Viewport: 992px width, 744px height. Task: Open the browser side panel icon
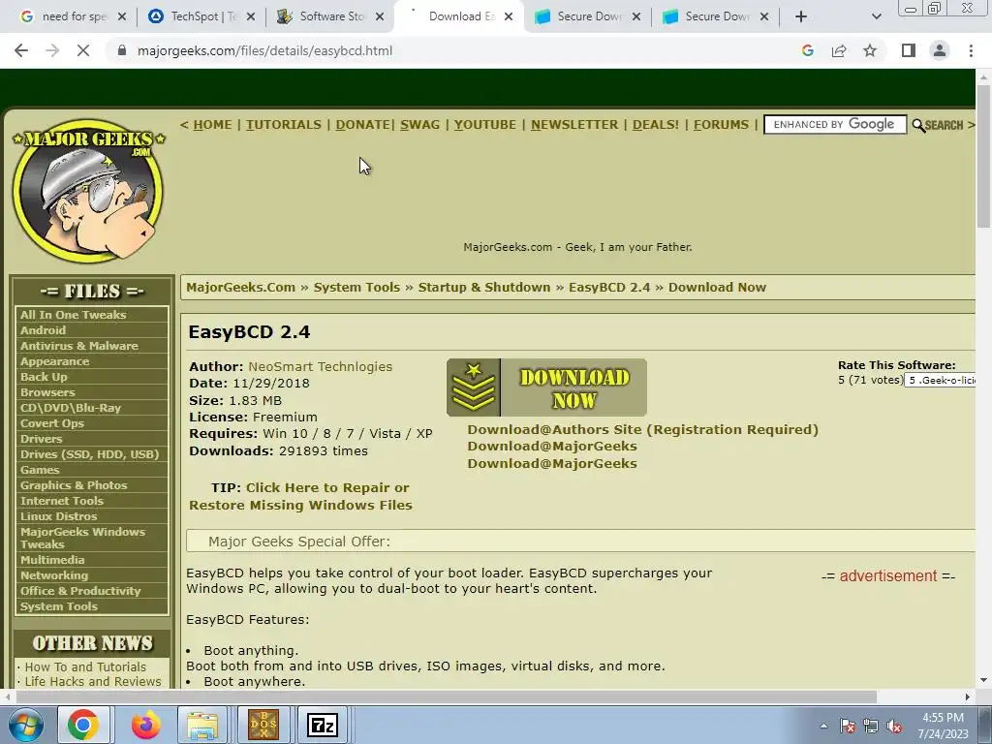pos(909,50)
